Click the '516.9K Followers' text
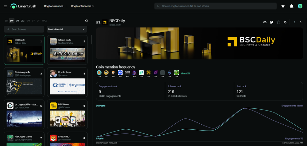The width and height of the screenshot is (307, 146). coord(177,96)
